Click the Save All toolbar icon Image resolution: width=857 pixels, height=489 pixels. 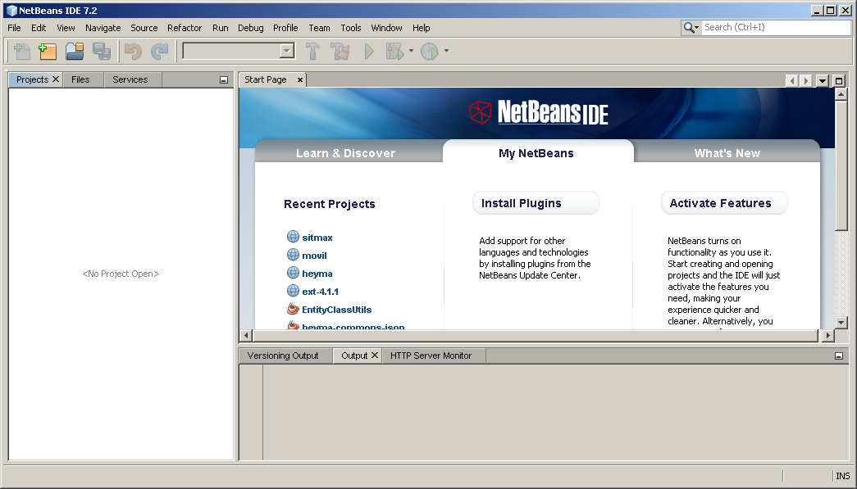[x=102, y=52]
